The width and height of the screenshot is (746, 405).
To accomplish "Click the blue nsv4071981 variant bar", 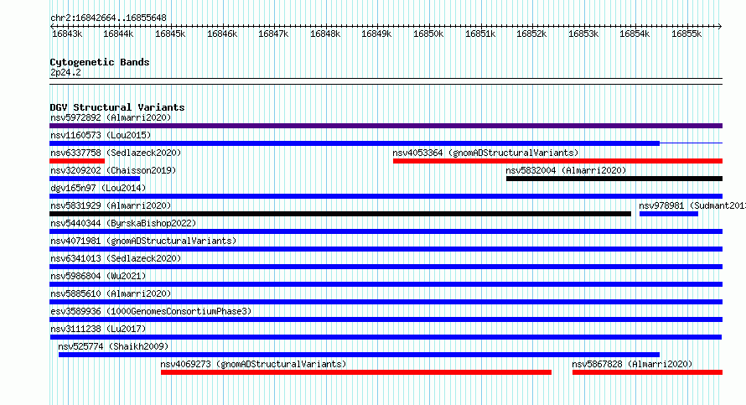I will coord(386,249).
